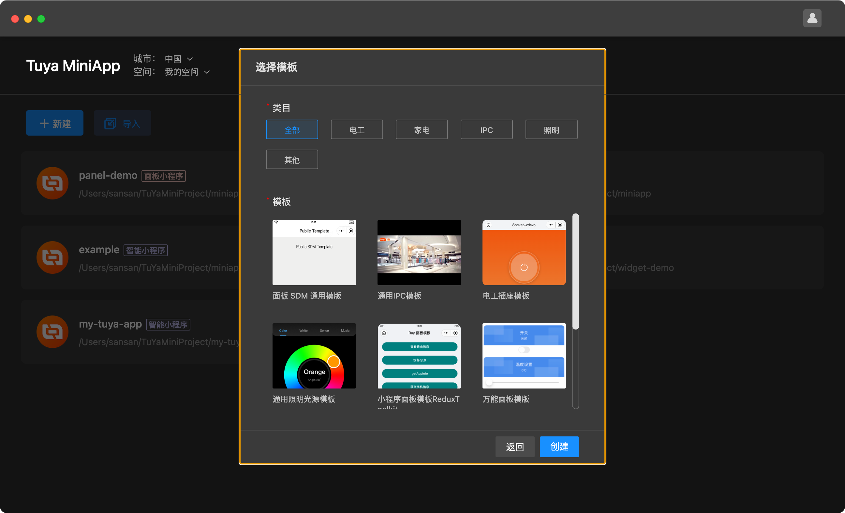845x513 pixels.
Task: Click the plus icon on 新建 button
Action: [x=44, y=124]
